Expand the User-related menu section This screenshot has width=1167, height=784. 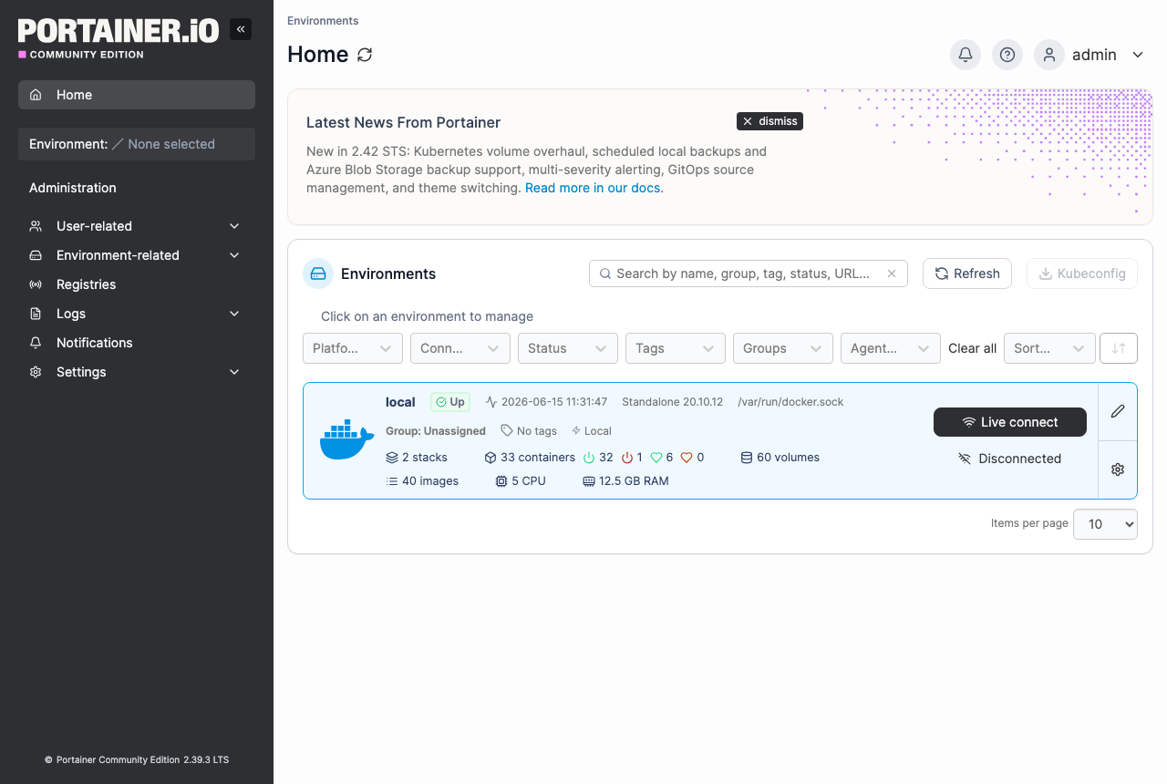(x=137, y=226)
